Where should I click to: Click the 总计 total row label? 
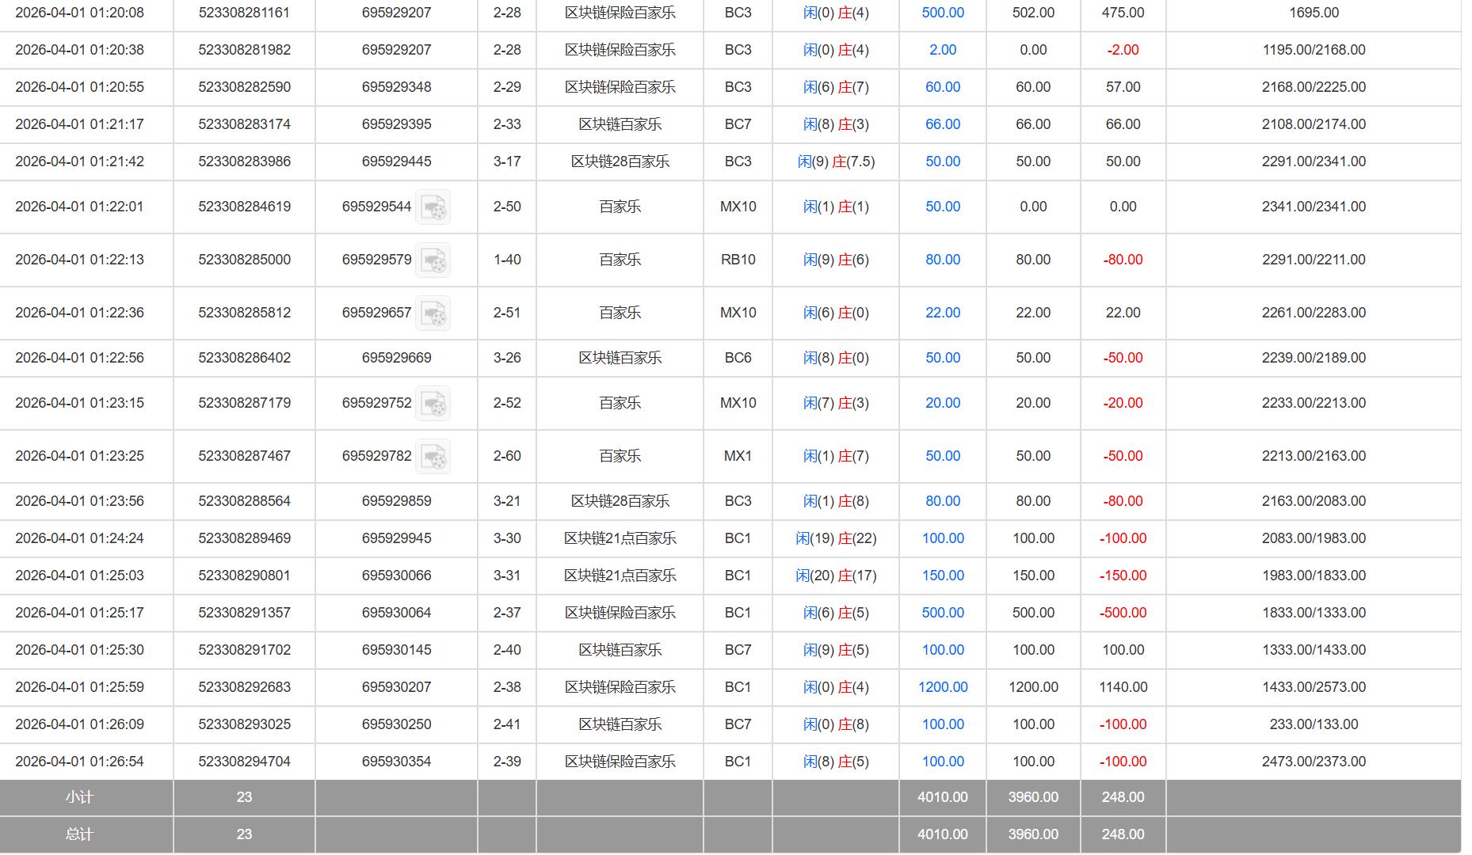point(79,834)
